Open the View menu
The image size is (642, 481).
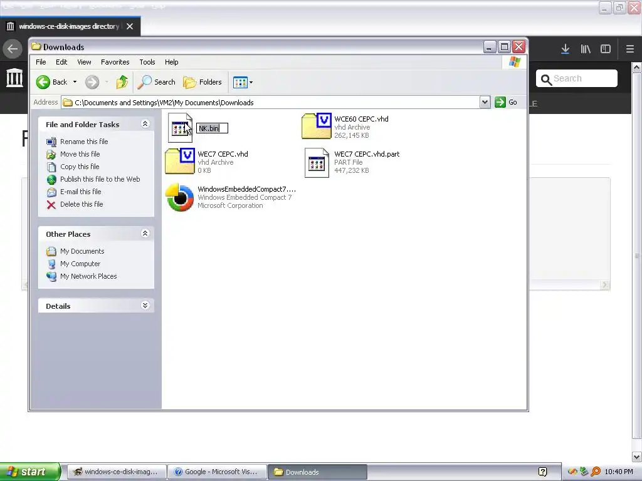coord(85,62)
